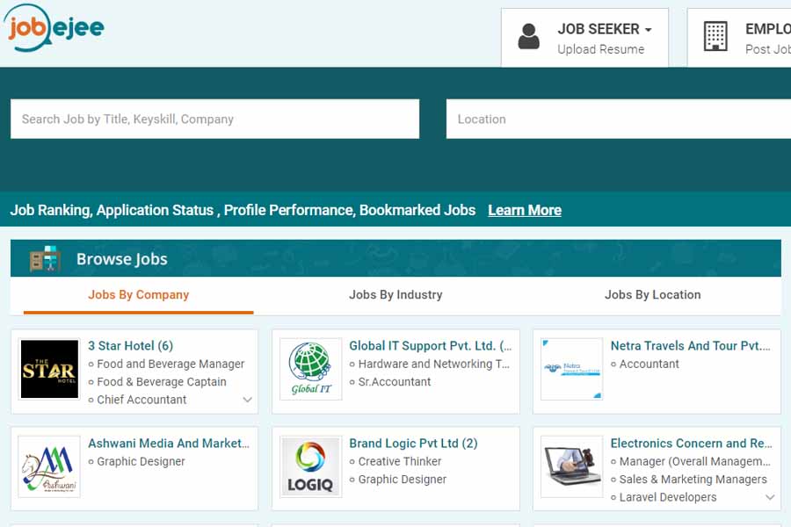Click the Ashwani Media logo
The width and height of the screenshot is (791, 527).
(x=49, y=467)
